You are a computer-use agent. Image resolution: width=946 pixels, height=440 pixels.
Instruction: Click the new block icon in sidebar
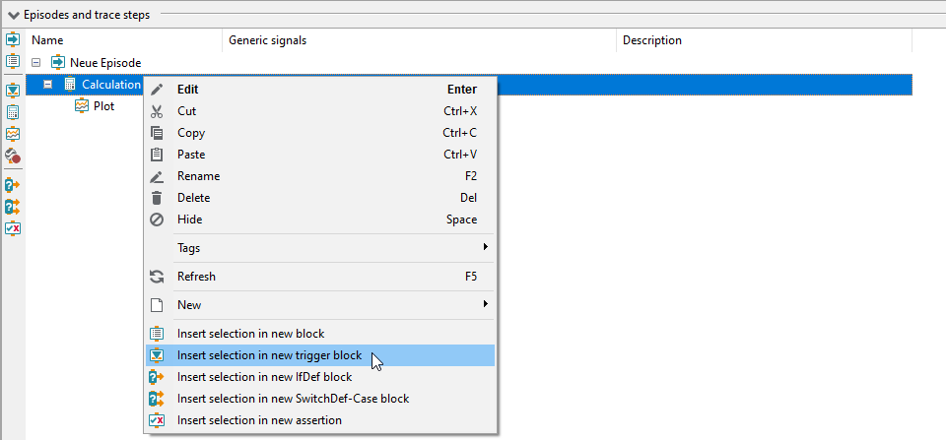pos(13,61)
